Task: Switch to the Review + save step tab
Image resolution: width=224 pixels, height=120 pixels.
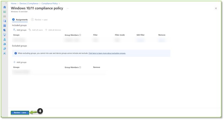Action: [x=39, y=19]
